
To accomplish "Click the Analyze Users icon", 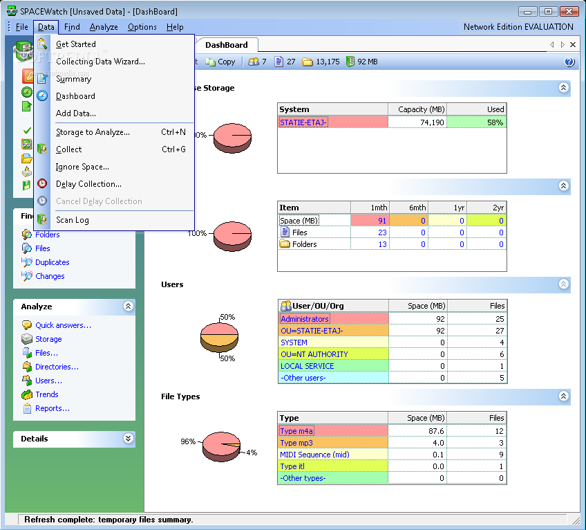I will pos(26,381).
